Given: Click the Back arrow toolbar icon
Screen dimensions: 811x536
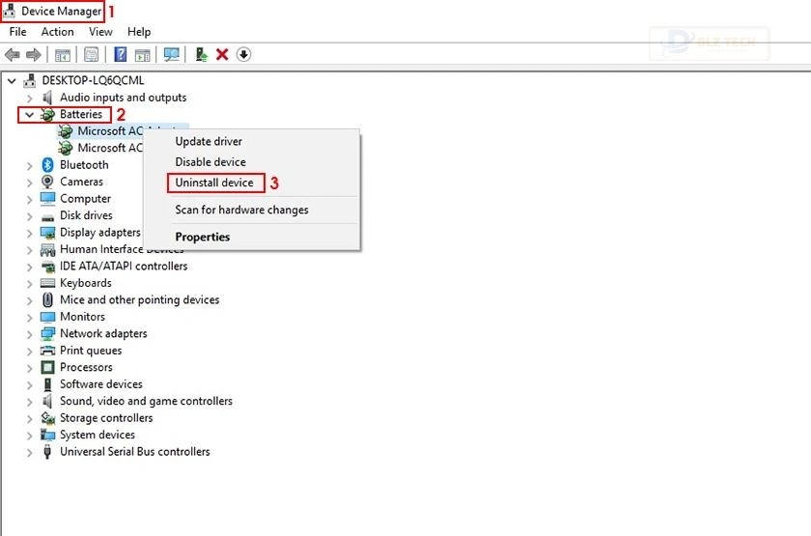Looking at the screenshot, I should (x=13, y=54).
